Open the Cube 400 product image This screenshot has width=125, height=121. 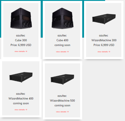[62, 18]
